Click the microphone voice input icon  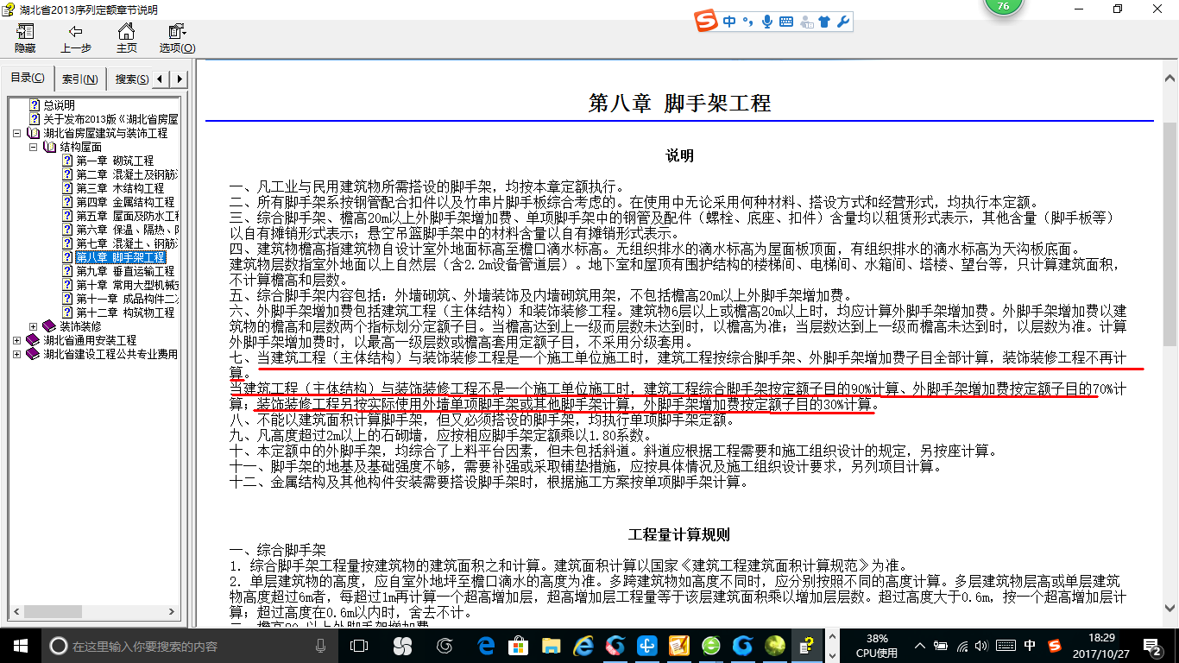click(x=766, y=22)
